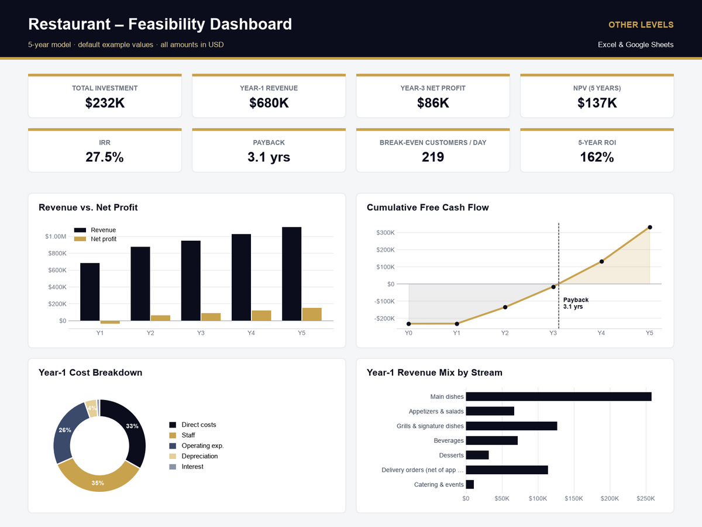Click the IRR 27.5% value
This screenshot has width=702, height=527.
pos(105,157)
